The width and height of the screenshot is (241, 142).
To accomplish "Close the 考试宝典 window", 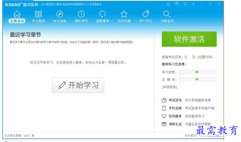I will click(x=219, y=4).
